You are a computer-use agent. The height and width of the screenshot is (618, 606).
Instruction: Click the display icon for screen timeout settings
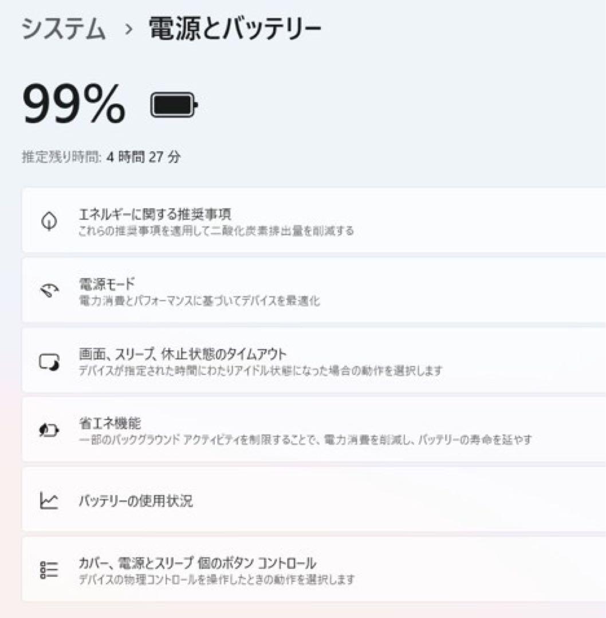click(49, 361)
